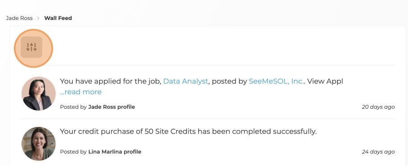Open the feed filter sliders icon
Image resolution: width=408 pixels, height=166 pixels.
coord(32,47)
